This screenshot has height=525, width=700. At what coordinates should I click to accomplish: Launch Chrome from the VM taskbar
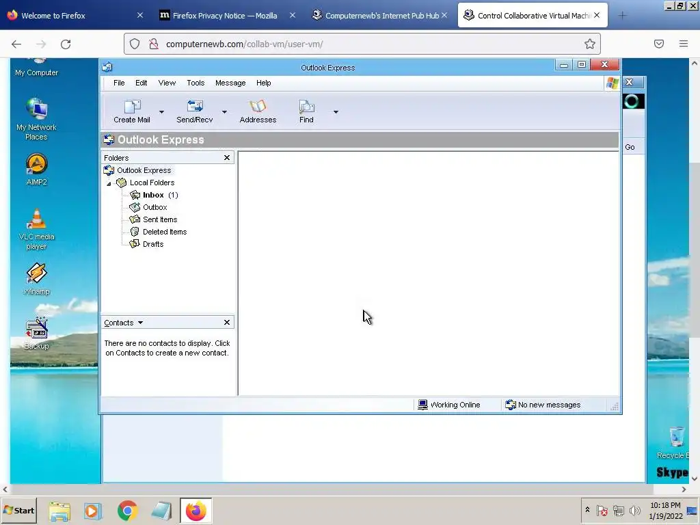[x=127, y=511]
